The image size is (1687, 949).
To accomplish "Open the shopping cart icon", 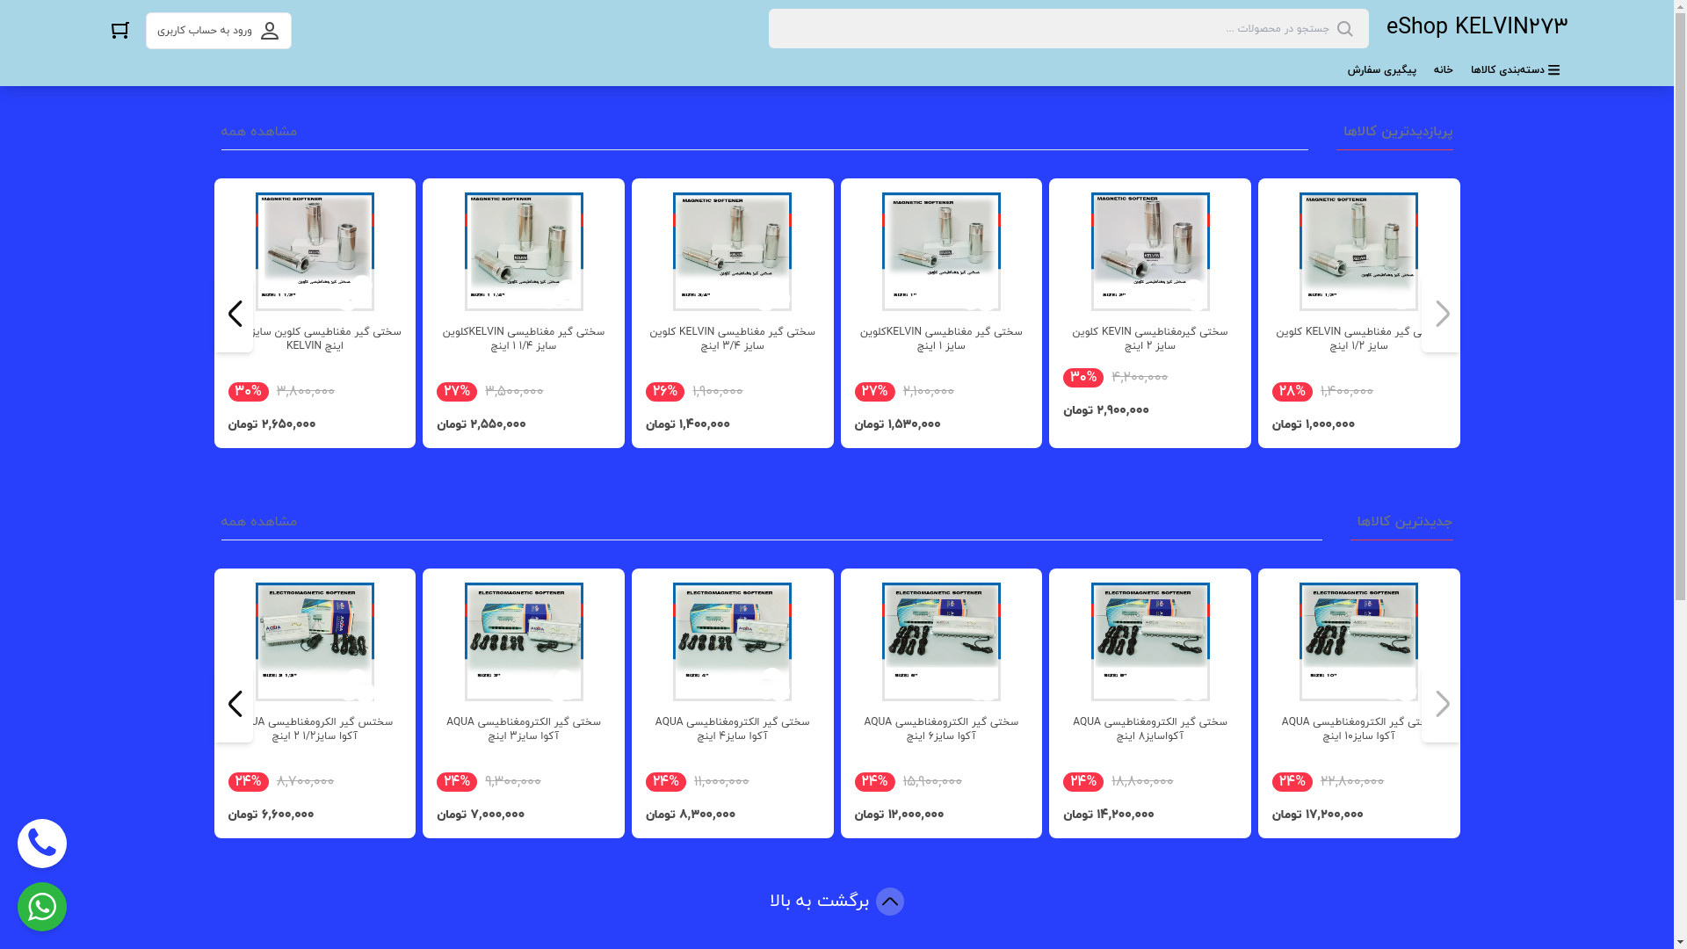I will point(120,31).
